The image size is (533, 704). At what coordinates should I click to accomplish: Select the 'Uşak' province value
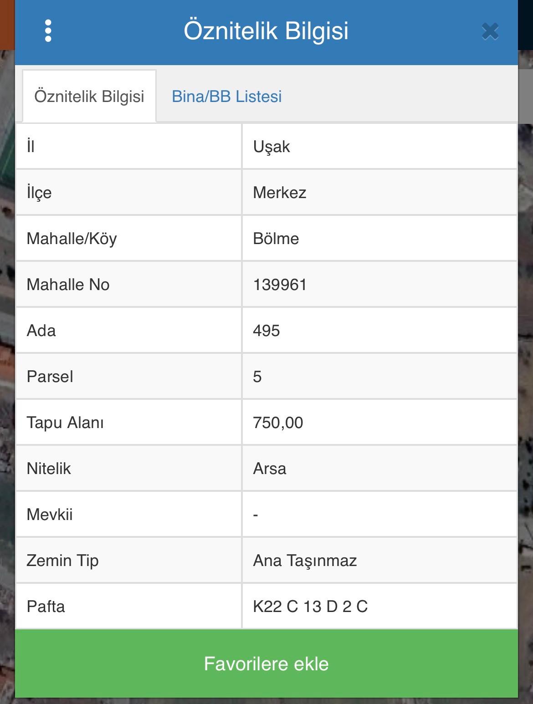272,147
